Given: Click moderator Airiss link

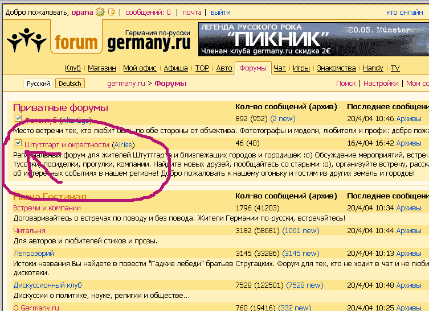Looking at the screenshot, I should pos(123,145).
